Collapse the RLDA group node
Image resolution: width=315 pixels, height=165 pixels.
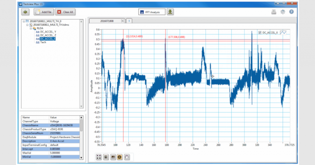[31, 28]
